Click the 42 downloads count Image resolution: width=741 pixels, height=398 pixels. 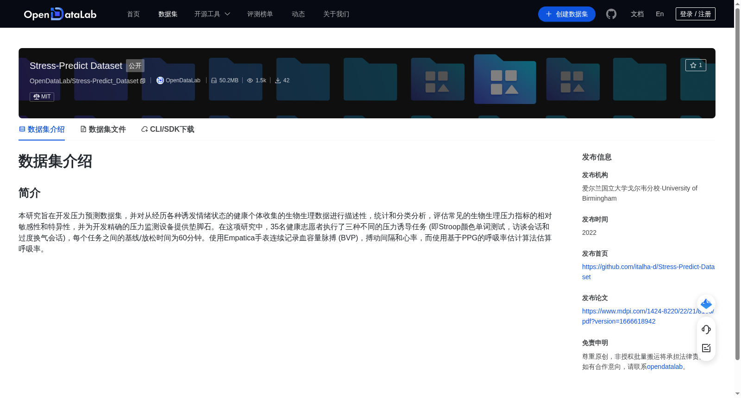(x=282, y=80)
